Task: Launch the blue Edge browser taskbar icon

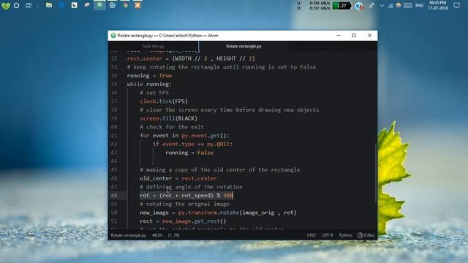Action: (61, 5)
